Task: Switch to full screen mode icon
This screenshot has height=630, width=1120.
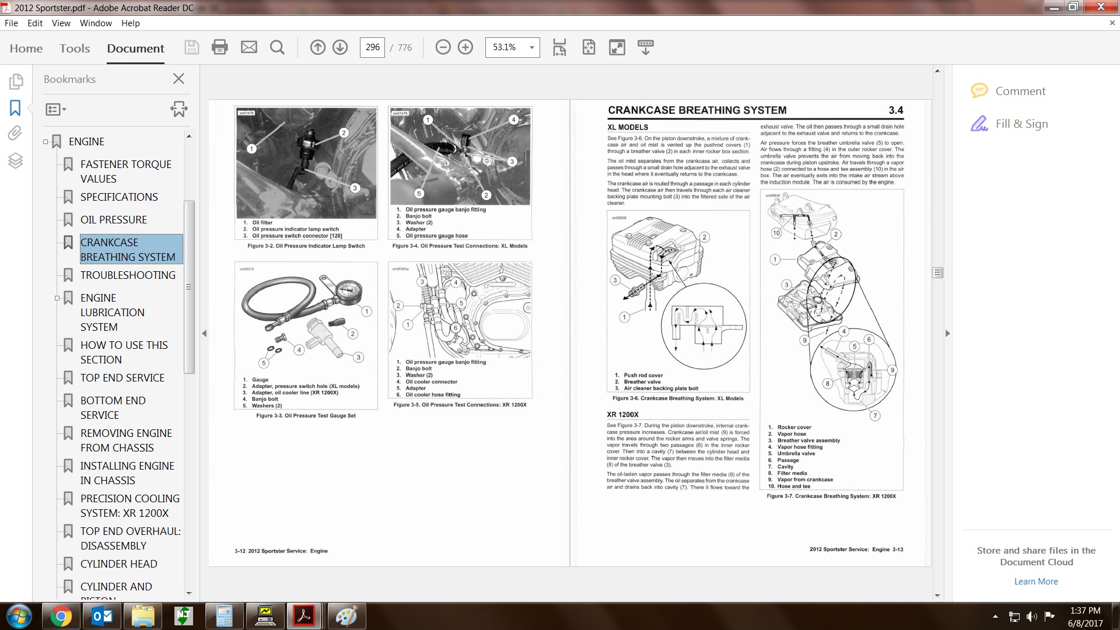Action: pos(617,47)
